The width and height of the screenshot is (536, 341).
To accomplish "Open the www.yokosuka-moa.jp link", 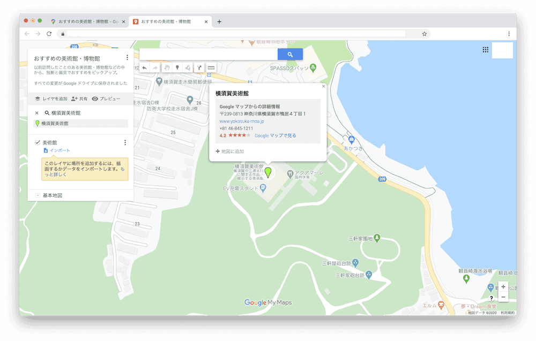I will pyautogui.click(x=242, y=121).
